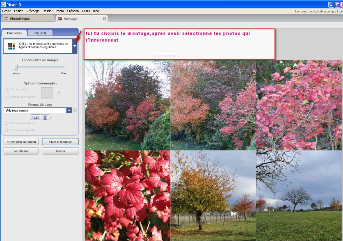Open the Photo menu
Screen dimensions: 343x241
[60, 11]
